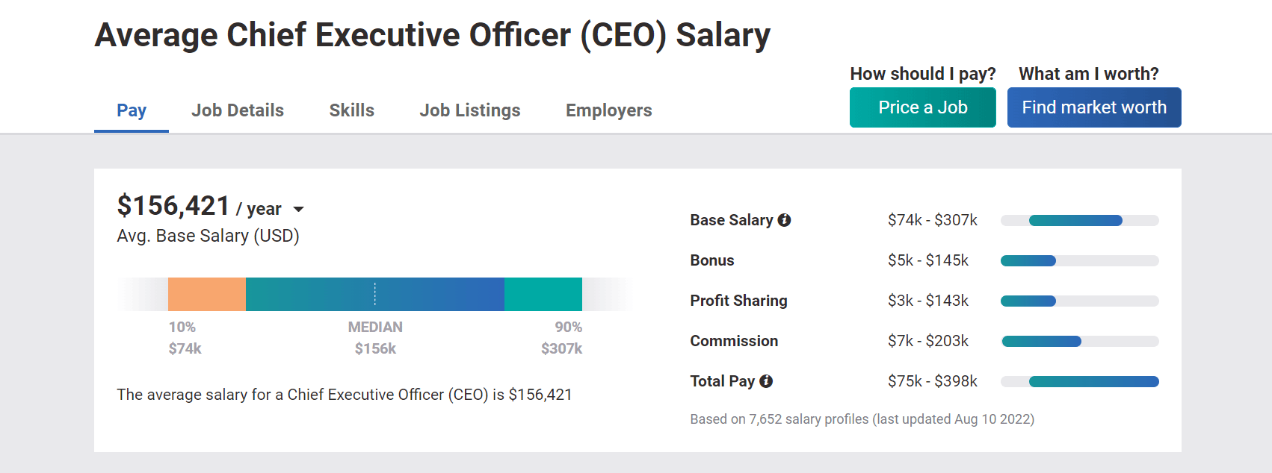Switch to the Pay tab
Viewport: 1272px width, 473px height.
[132, 110]
